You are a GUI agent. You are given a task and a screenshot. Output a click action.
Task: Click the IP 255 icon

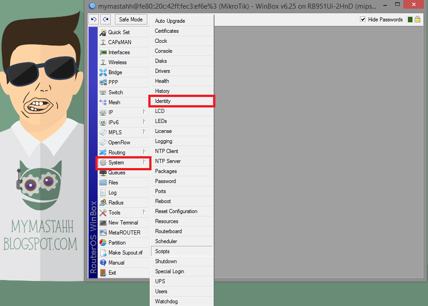pyautogui.click(x=103, y=112)
